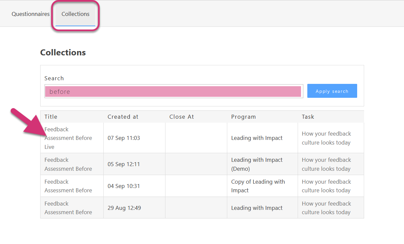The height and width of the screenshot is (244, 404).
Task: Click the Collections page heading
Action: tap(63, 52)
